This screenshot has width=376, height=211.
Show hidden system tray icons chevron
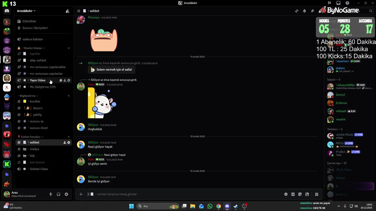coord(338,206)
